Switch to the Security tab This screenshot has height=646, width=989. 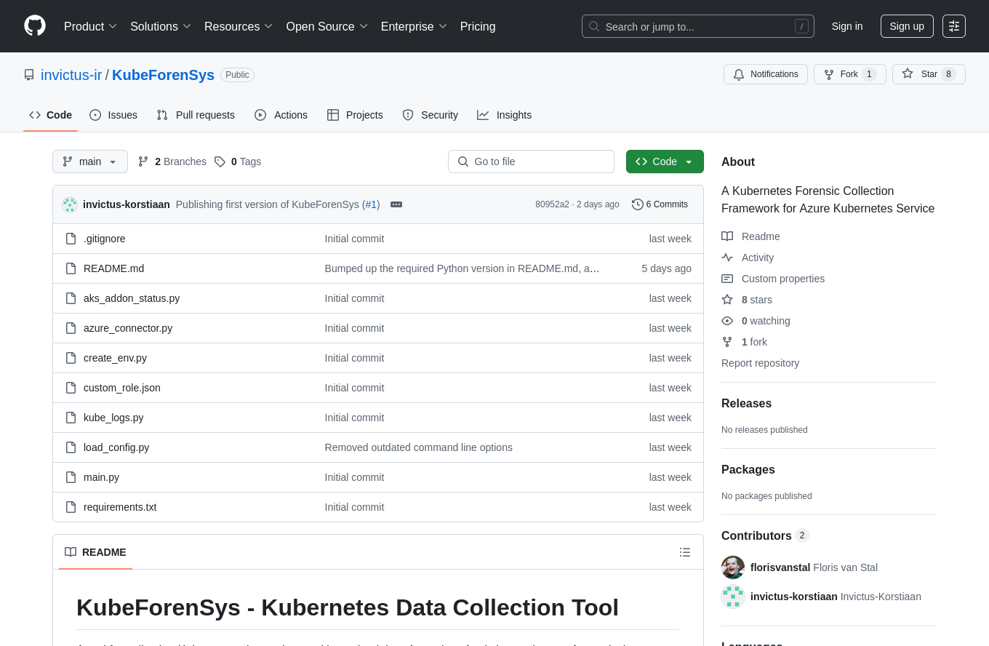pos(431,115)
